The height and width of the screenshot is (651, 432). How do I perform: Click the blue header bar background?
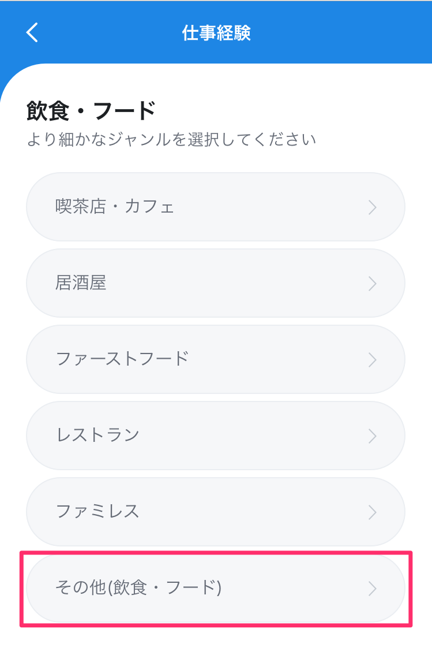coord(332,32)
